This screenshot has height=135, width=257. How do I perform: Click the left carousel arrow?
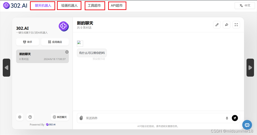(x=6, y=68)
